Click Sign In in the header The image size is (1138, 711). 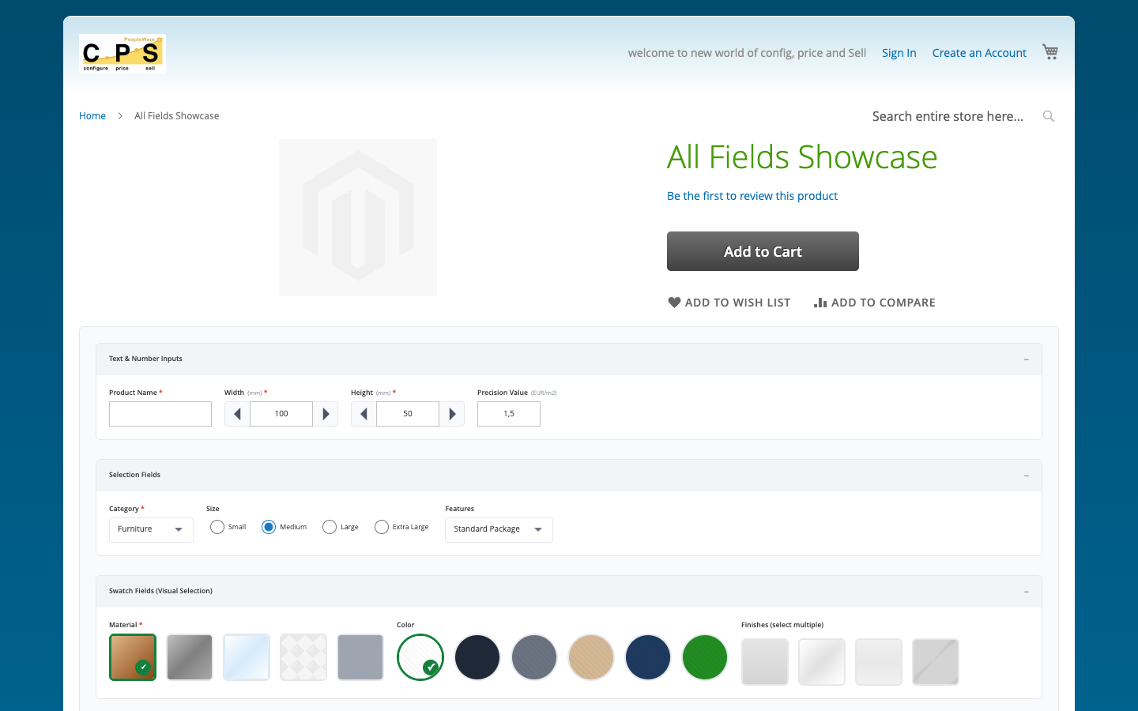click(x=899, y=52)
